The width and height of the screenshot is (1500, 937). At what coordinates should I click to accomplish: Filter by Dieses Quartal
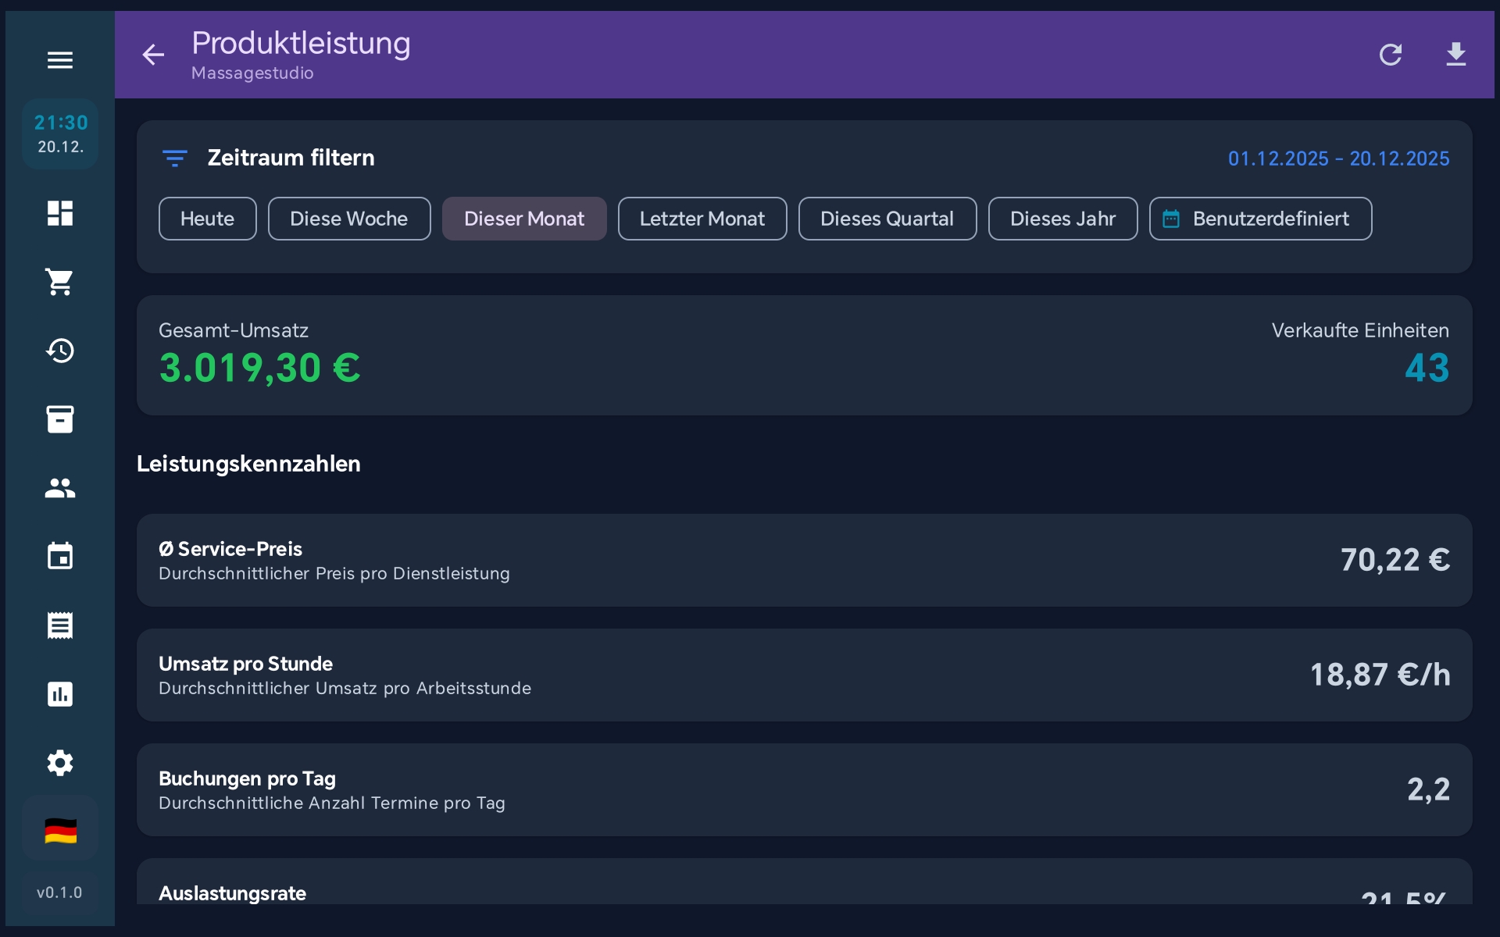coord(887,219)
